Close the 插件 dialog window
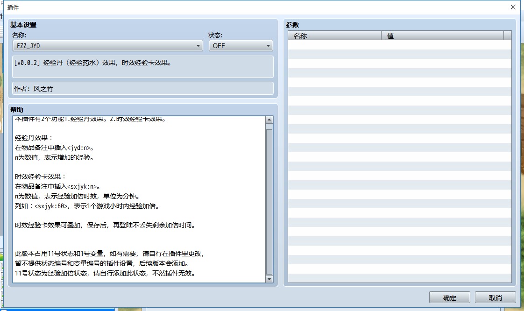Image resolution: width=524 pixels, height=311 pixels. pos(513,7)
